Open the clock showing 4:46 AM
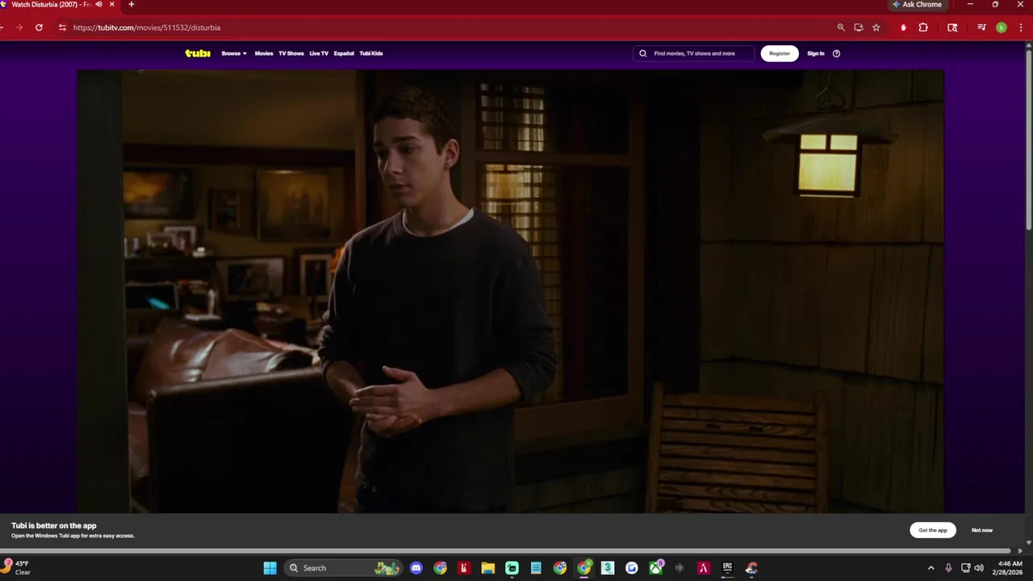1033x581 pixels. coord(1007,568)
